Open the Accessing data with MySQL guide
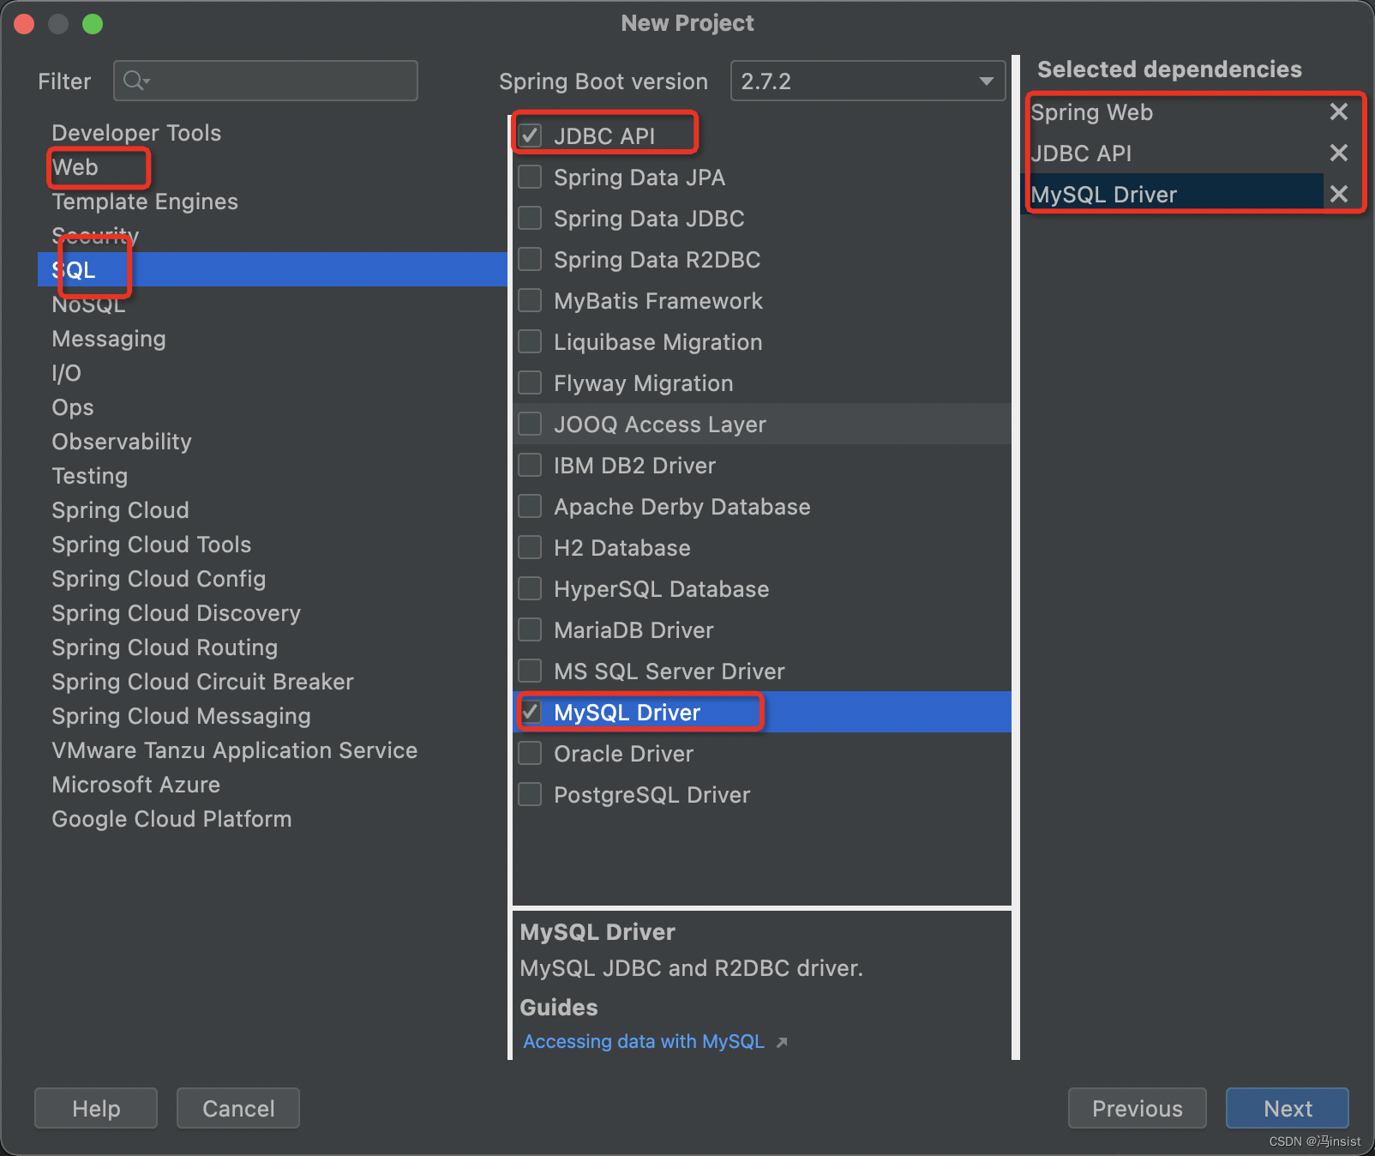1375x1156 pixels. click(644, 1041)
